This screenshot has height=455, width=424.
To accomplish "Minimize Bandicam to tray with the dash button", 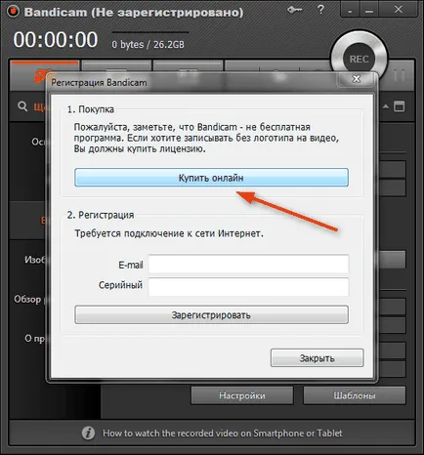I will pos(350,10).
